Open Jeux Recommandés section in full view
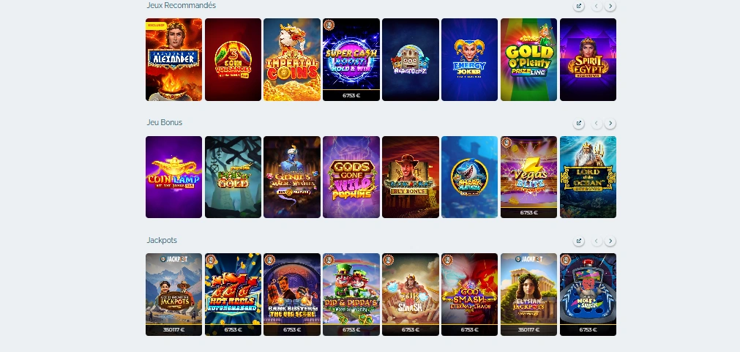Image resolution: width=740 pixels, height=352 pixels. coord(578,6)
